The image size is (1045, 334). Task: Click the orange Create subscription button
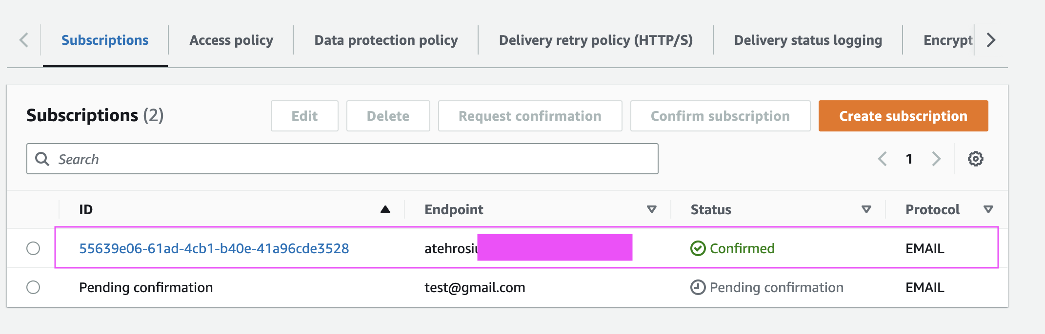pyautogui.click(x=903, y=116)
